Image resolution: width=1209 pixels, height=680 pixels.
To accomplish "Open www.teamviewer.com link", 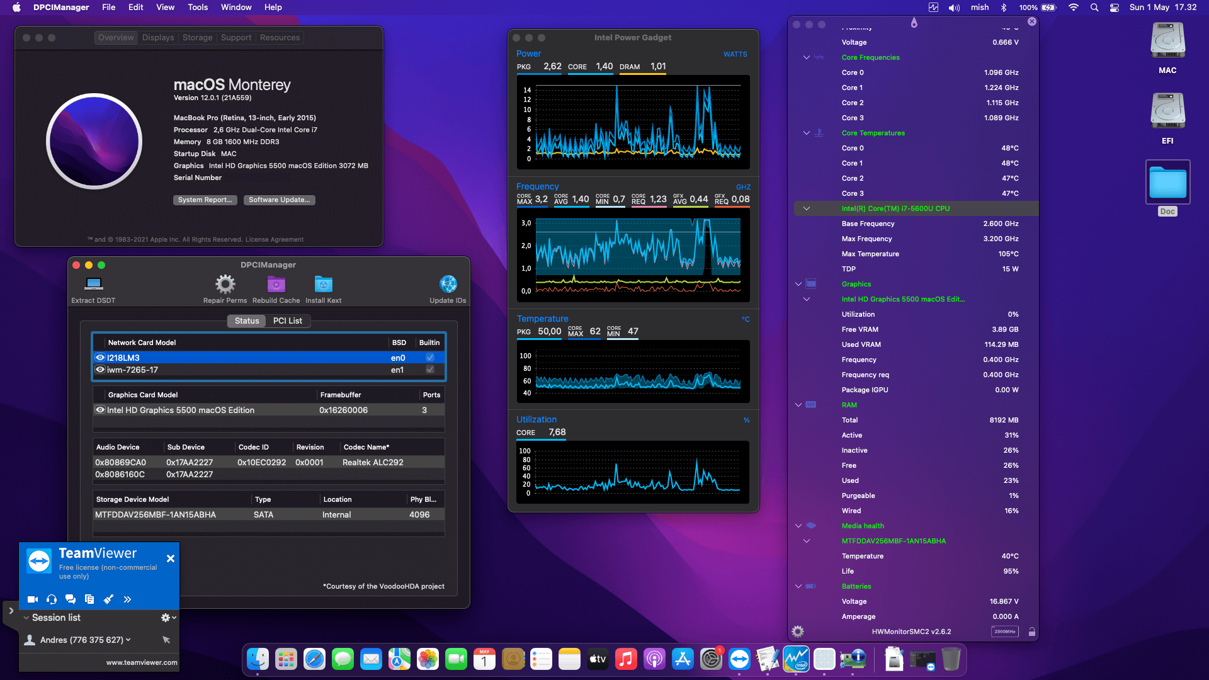I will tap(142, 662).
